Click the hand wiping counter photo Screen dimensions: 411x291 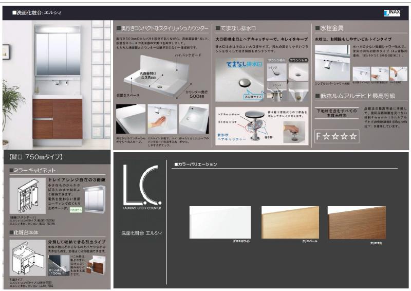162,119
